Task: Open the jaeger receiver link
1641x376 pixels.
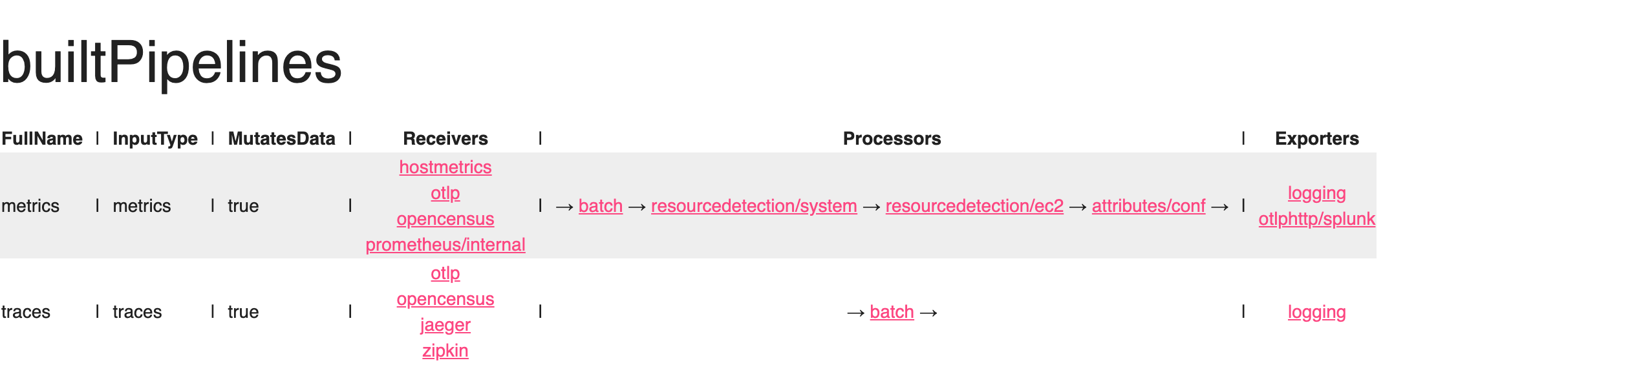Action: 445,325
